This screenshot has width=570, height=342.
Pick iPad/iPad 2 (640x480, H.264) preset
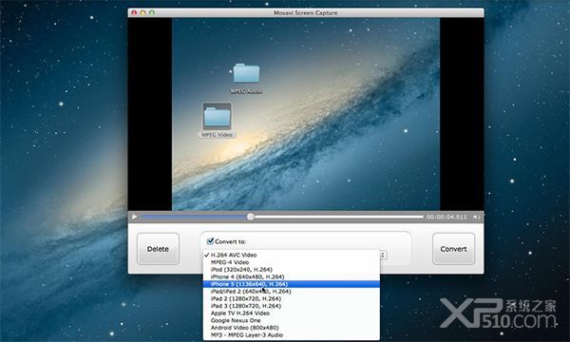click(x=292, y=291)
